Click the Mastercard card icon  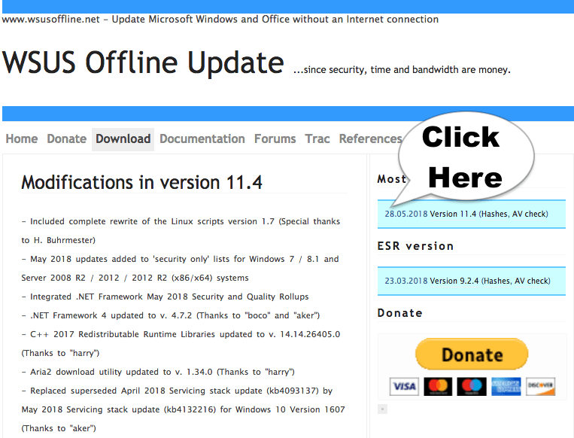point(438,387)
